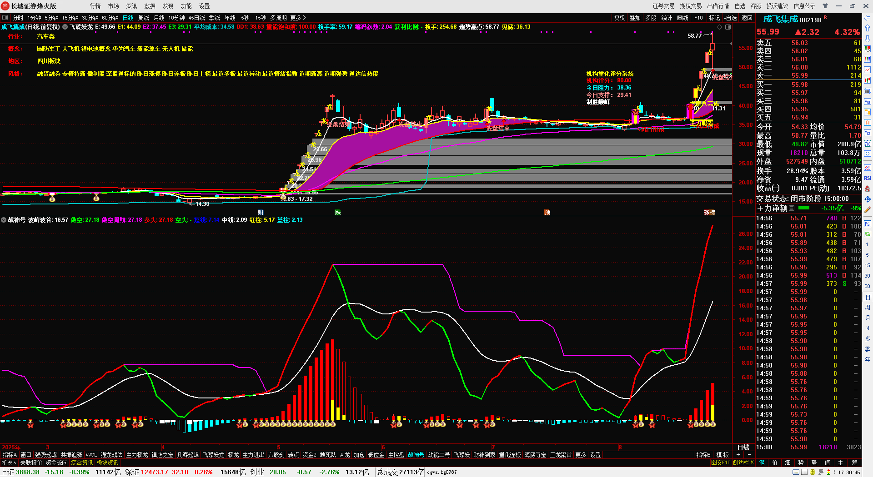
Task: Click the small list icon beside 主力净额
Action: coord(792,208)
